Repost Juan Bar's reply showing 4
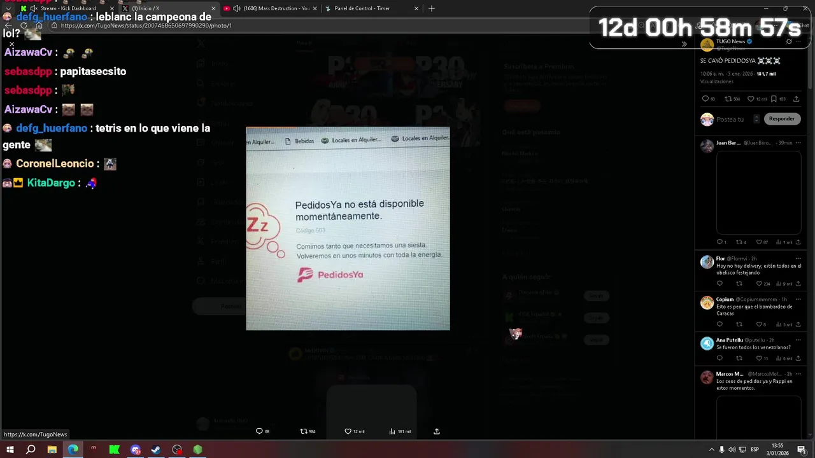 (x=739, y=242)
